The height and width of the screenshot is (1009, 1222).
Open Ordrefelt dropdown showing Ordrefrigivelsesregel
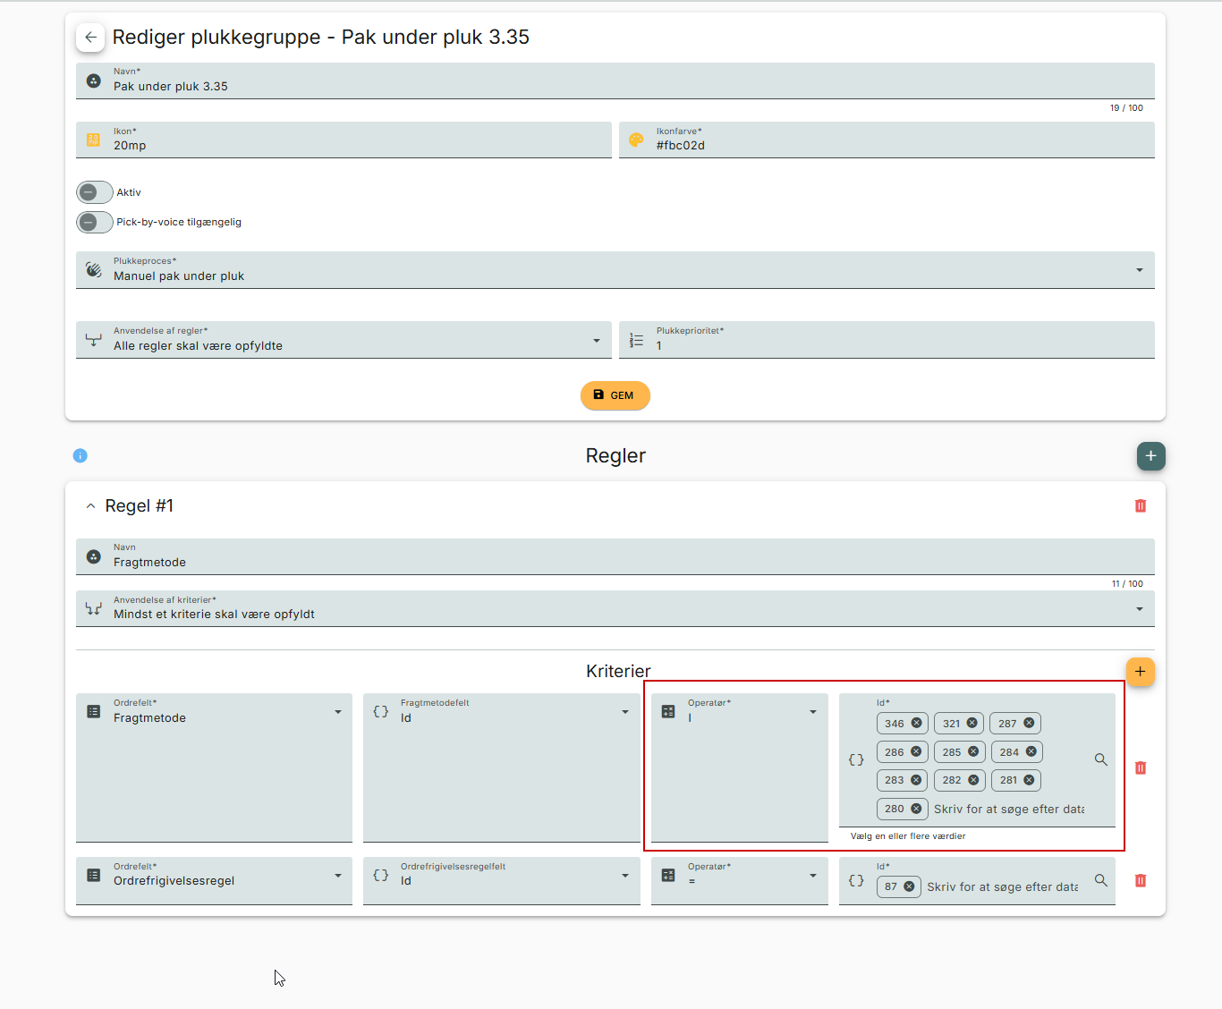[214, 881]
